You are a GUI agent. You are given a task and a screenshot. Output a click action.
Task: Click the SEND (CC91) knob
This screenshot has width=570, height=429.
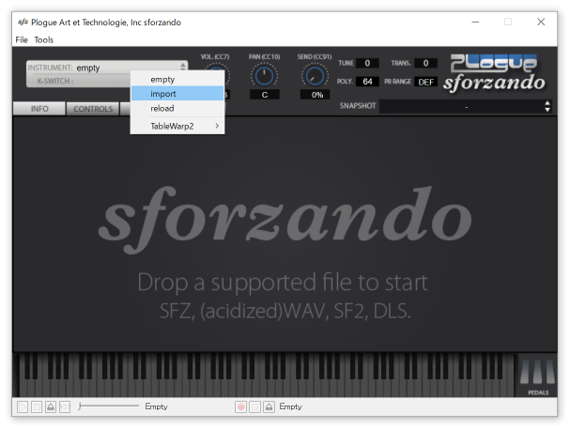click(x=315, y=76)
